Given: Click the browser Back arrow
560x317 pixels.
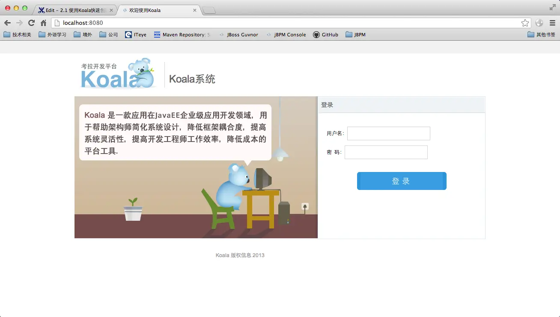Looking at the screenshot, I should coord(7,23).
